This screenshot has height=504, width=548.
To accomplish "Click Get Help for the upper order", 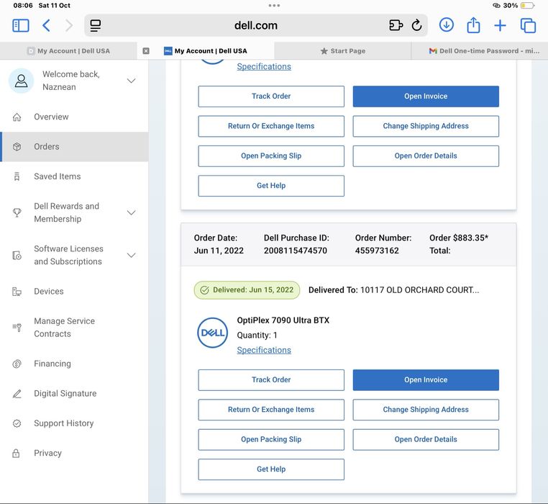I will click(x=271, y=186).
